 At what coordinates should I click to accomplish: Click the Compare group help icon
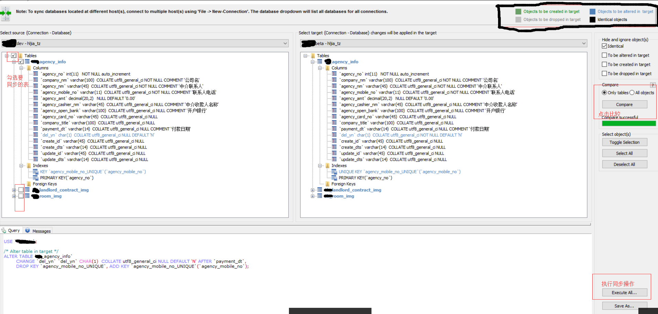pyautogui.click(x=652, y=85)
